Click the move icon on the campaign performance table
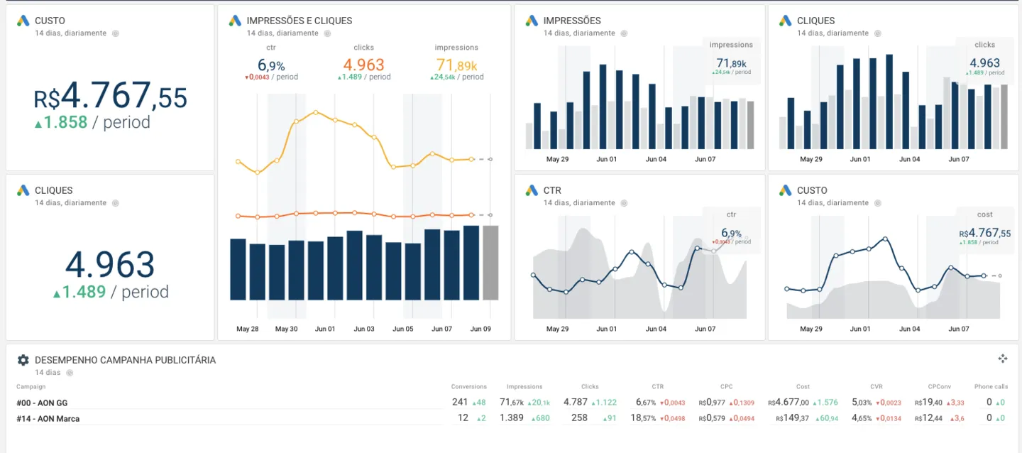Screen dimensions: 1022x453 pyautogui.click(x=1003, y=359)
